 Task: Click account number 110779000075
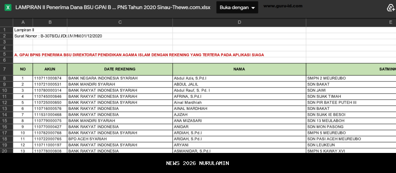pyautogui.click(x=50, y=121)
